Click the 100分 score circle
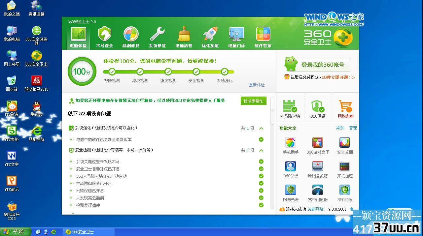The image size is (423, 236). point(82,72)
